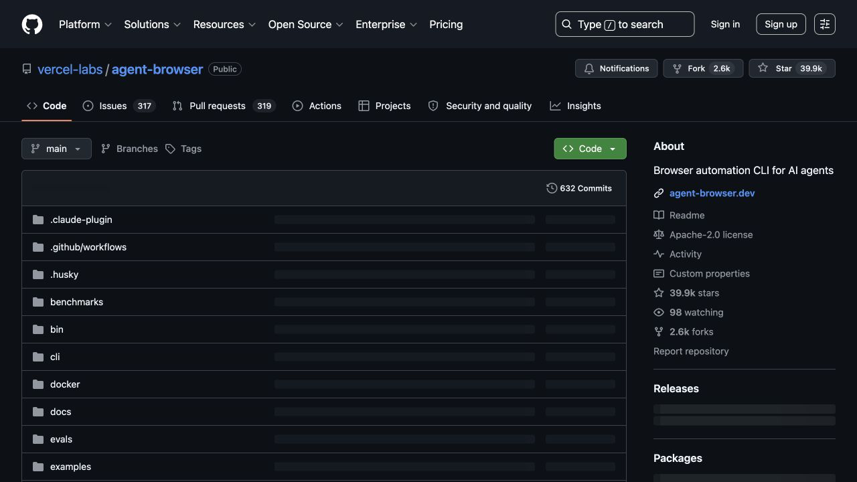Open the Resources menu
Viewport: 857px width, 482px height.
tap(224, 24)
